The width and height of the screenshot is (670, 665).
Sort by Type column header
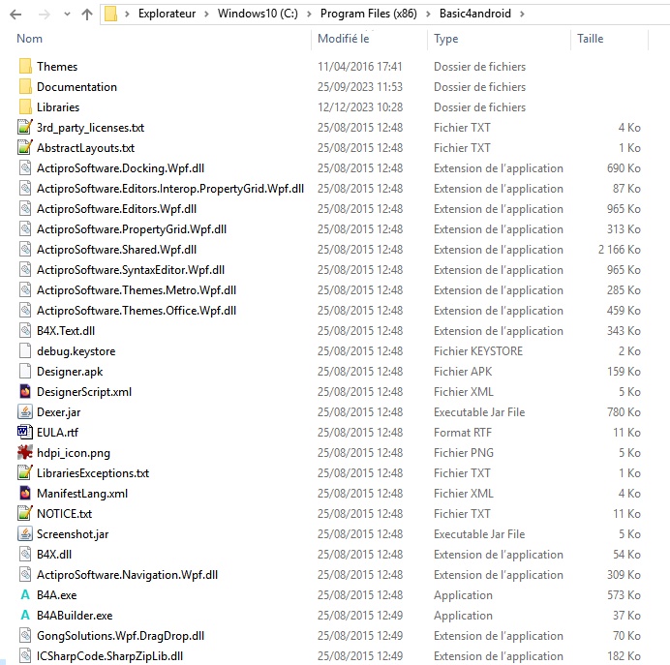[x=445, y=39]
